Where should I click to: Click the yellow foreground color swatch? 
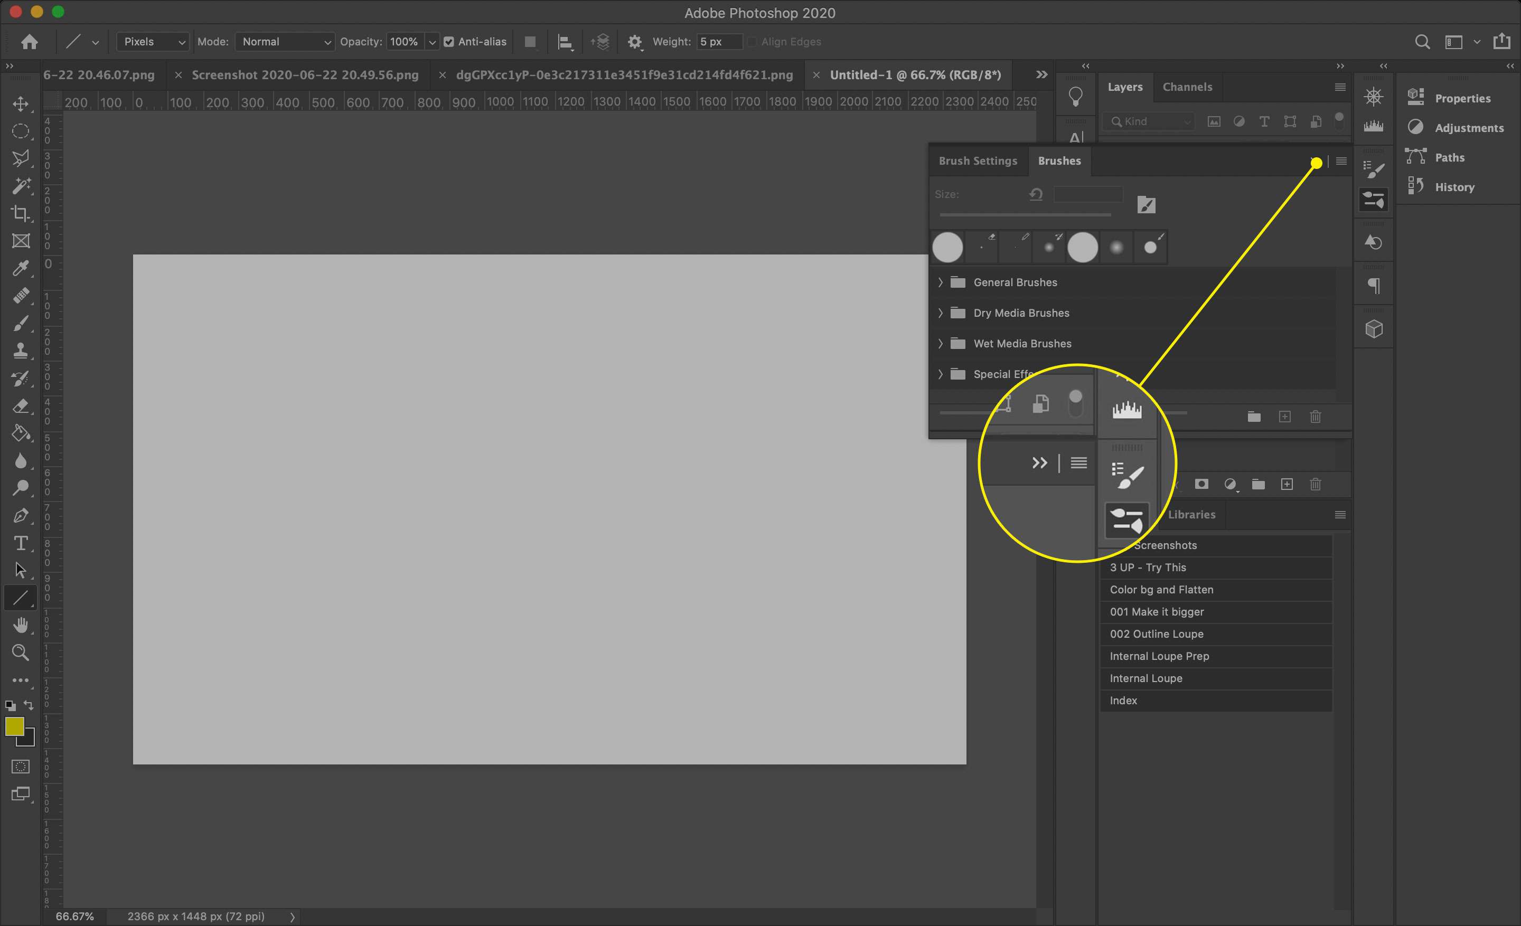click(x=14, y=726)
